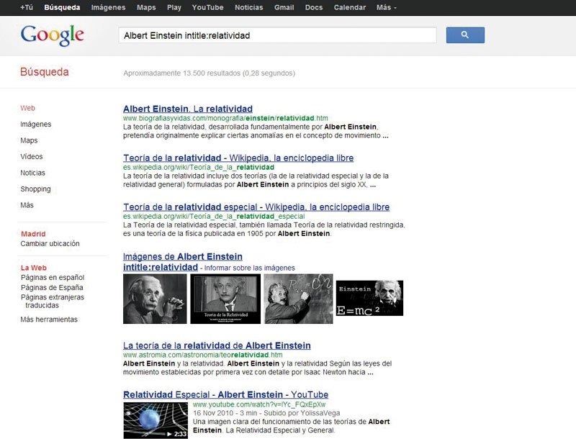Open Relatividad Especial YouTube result title
Viewport: 576px width, 439px height.
225,394
